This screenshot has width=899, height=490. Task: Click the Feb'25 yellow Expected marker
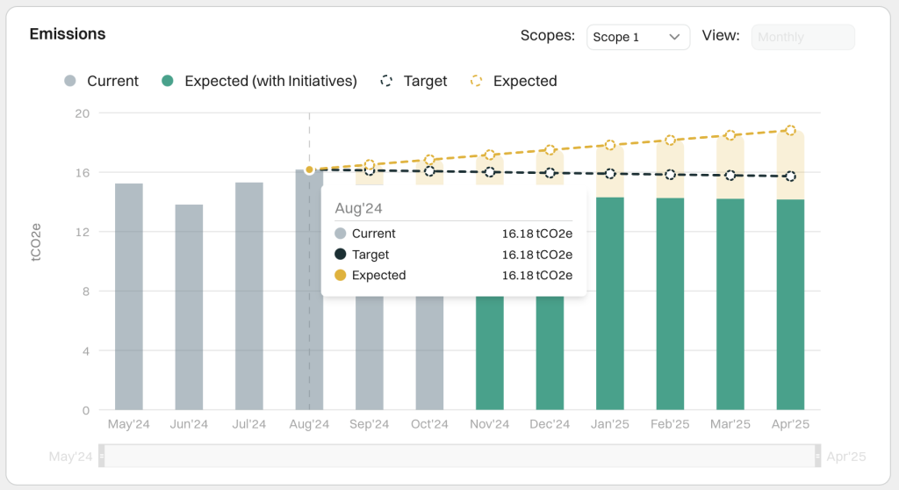pyautogui.click(x=670, y=140)
